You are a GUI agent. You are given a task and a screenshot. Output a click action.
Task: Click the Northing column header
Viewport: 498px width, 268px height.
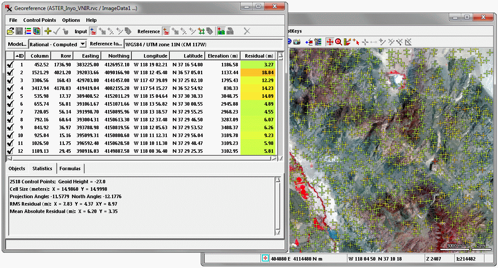[x=116, y=56]
